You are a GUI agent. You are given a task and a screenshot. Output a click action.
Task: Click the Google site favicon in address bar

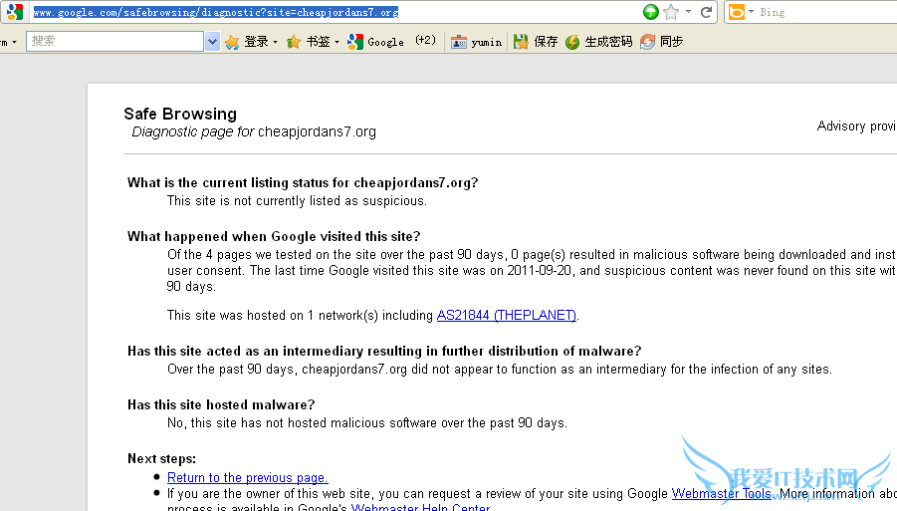pyautogui.click(x=14, y=11)
